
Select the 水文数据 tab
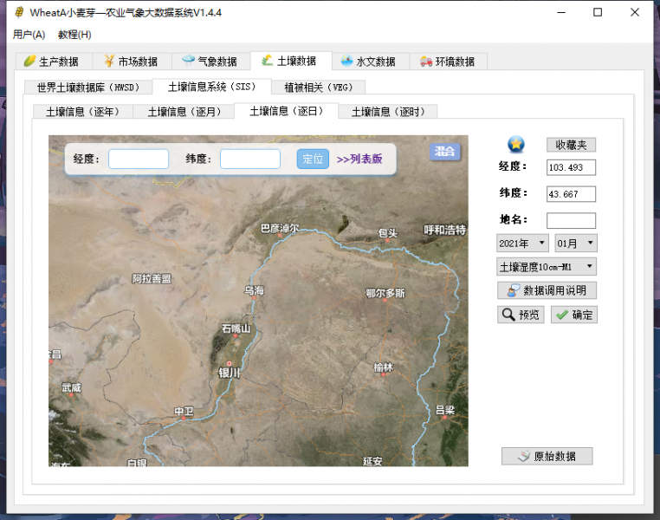pos(368,62)
